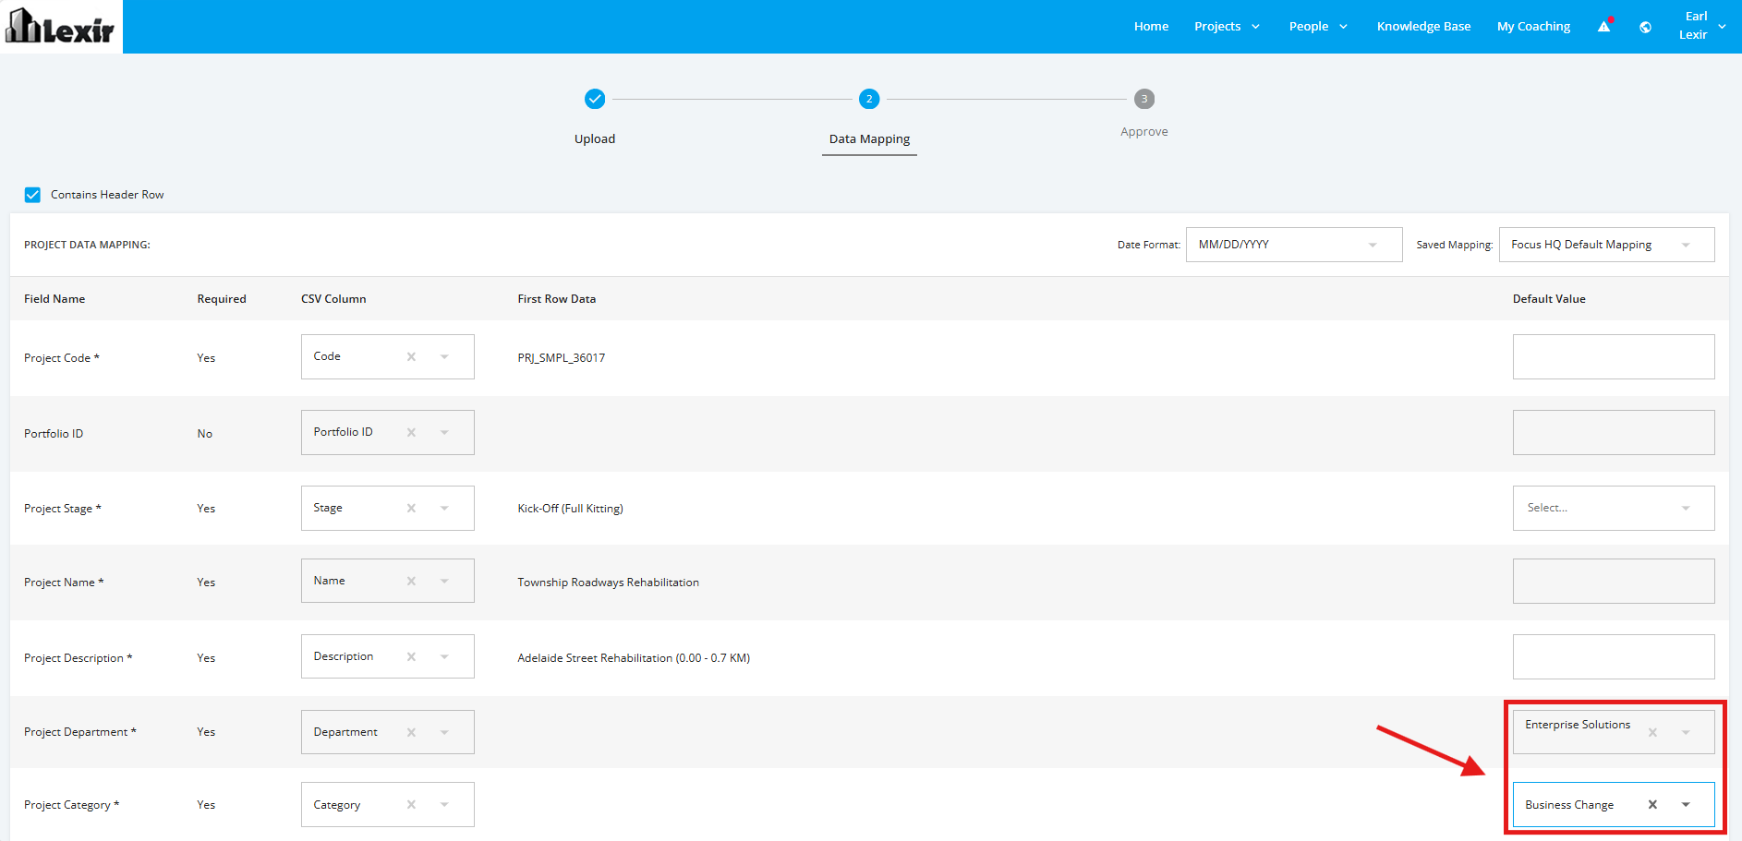Open My Coaching
This screenshot has height=841, width=1742.
click(1533, 26)
